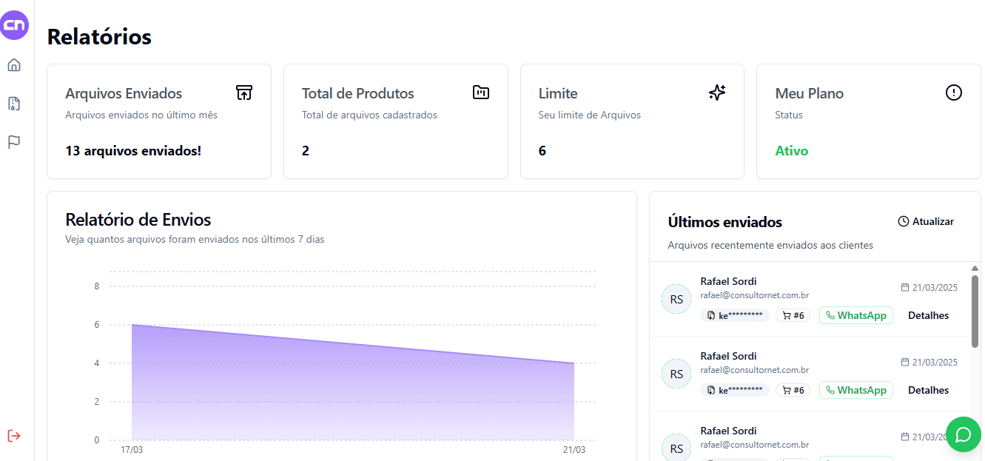Click the red logout icon

[x=14, y=435]
